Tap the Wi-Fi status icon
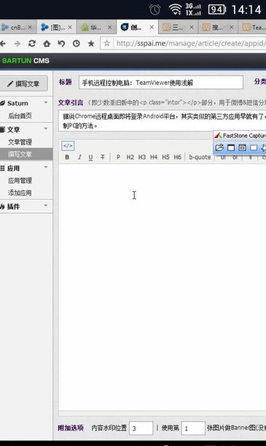The height and width of the screenshot is (446, 266). (x=176, y=9)
